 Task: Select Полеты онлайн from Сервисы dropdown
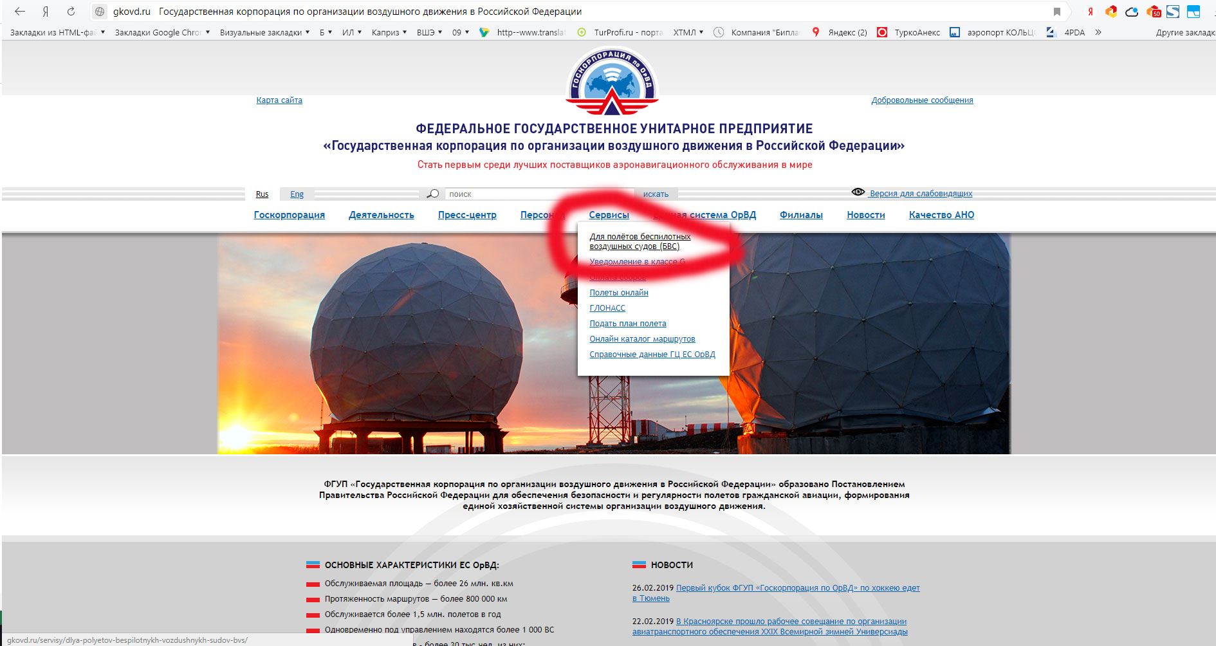point(618,293)
